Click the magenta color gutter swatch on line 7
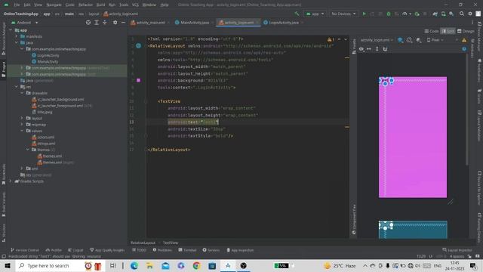Image resolution: width=483 pixels, height=272 pixels. click(x=139, y=80)
